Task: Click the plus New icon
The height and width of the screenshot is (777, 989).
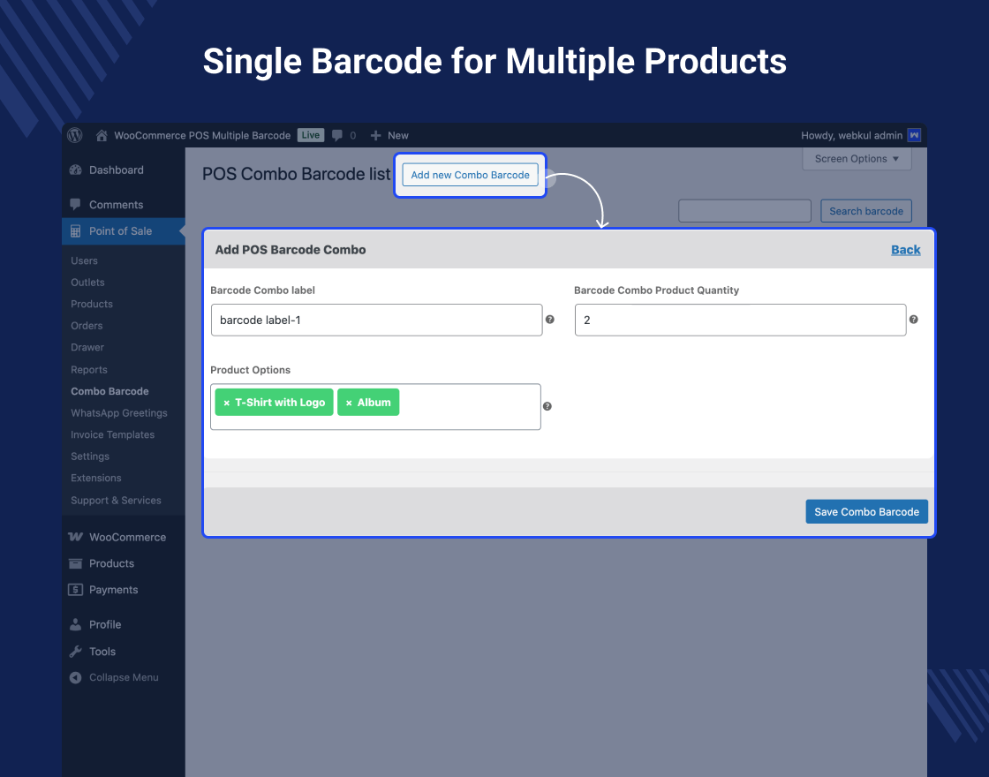Action: (376, 135)
